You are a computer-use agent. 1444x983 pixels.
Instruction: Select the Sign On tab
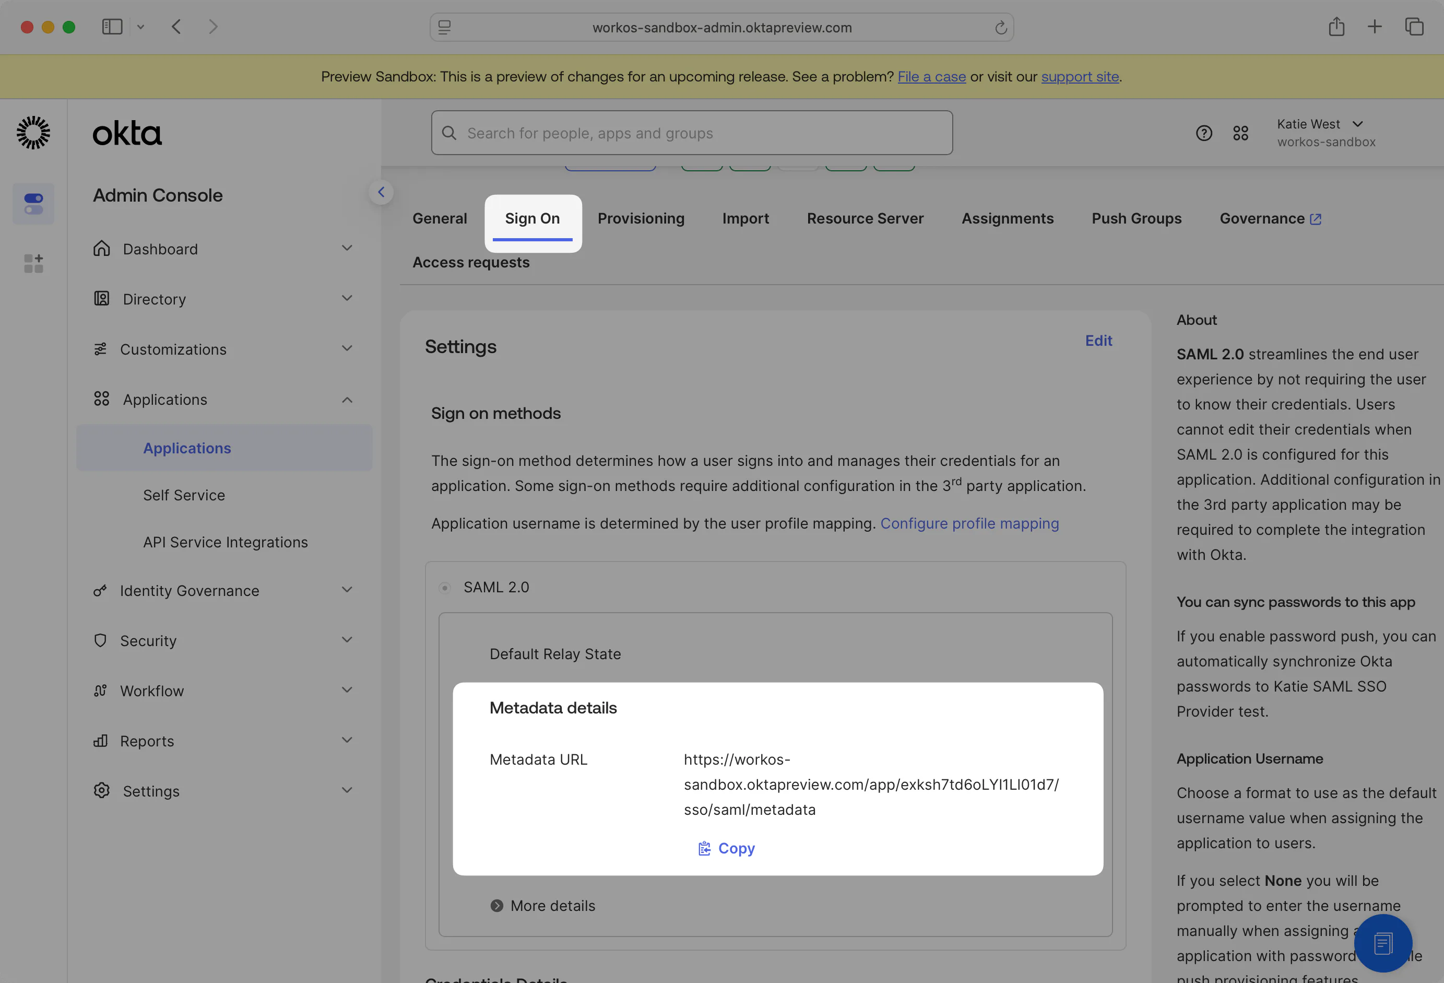(532, 219)
